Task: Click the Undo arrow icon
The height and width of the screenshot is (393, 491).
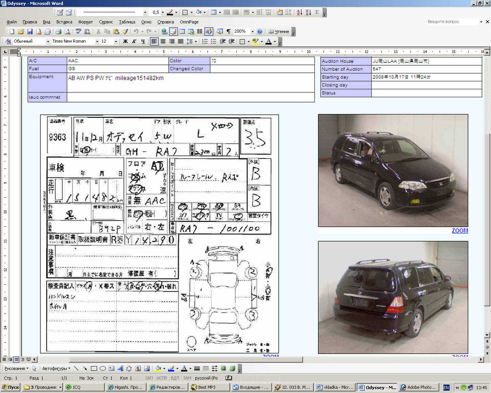Action: pyautogui.click(x=136, y=31)
